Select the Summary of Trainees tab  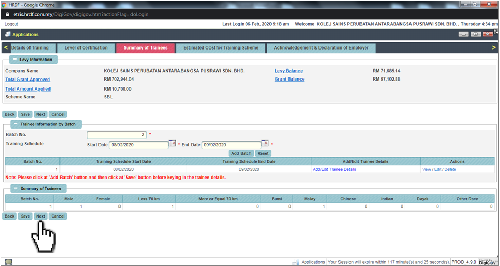pyautogui.click(x=145, y=48)
